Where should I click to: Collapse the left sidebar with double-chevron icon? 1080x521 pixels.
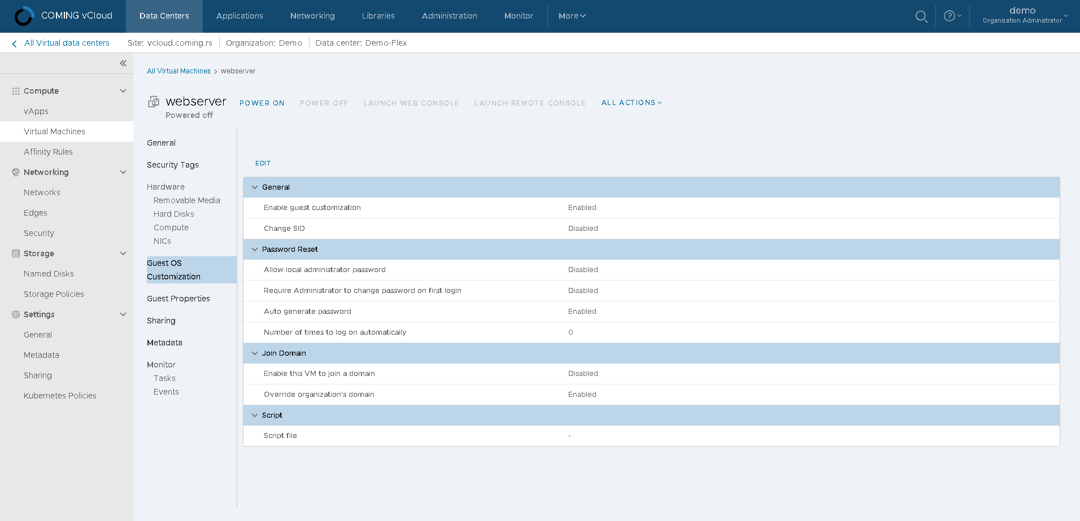(123, 63)
